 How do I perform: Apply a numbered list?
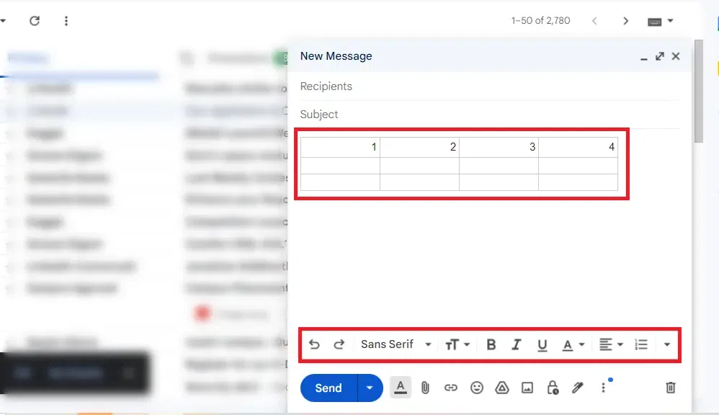pyautogui.click(x=641, y=344)
